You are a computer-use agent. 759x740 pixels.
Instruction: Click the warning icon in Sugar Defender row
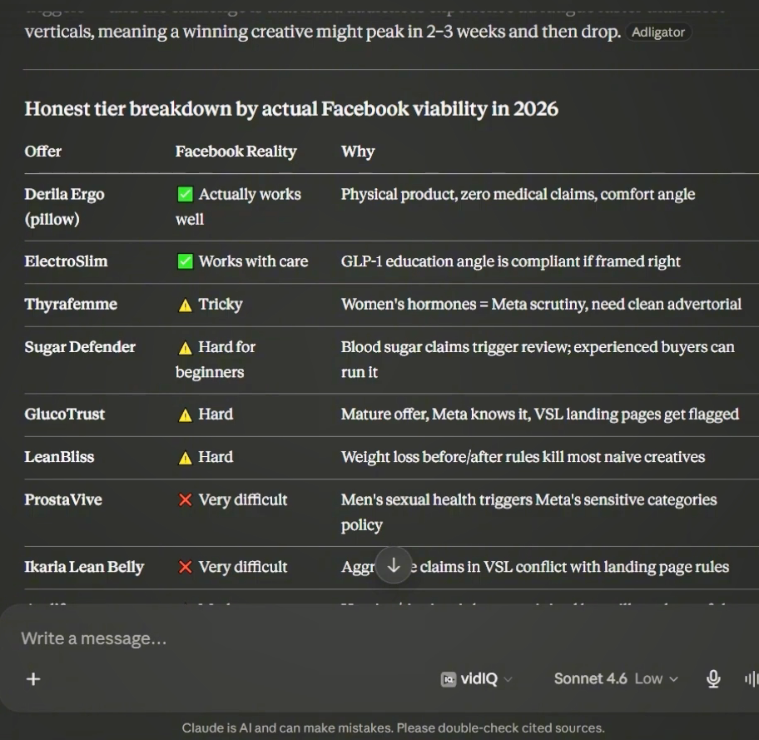[185, 348]
